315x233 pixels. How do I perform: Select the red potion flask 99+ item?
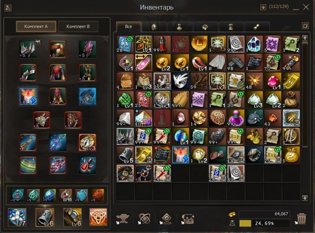pos(162,44)
